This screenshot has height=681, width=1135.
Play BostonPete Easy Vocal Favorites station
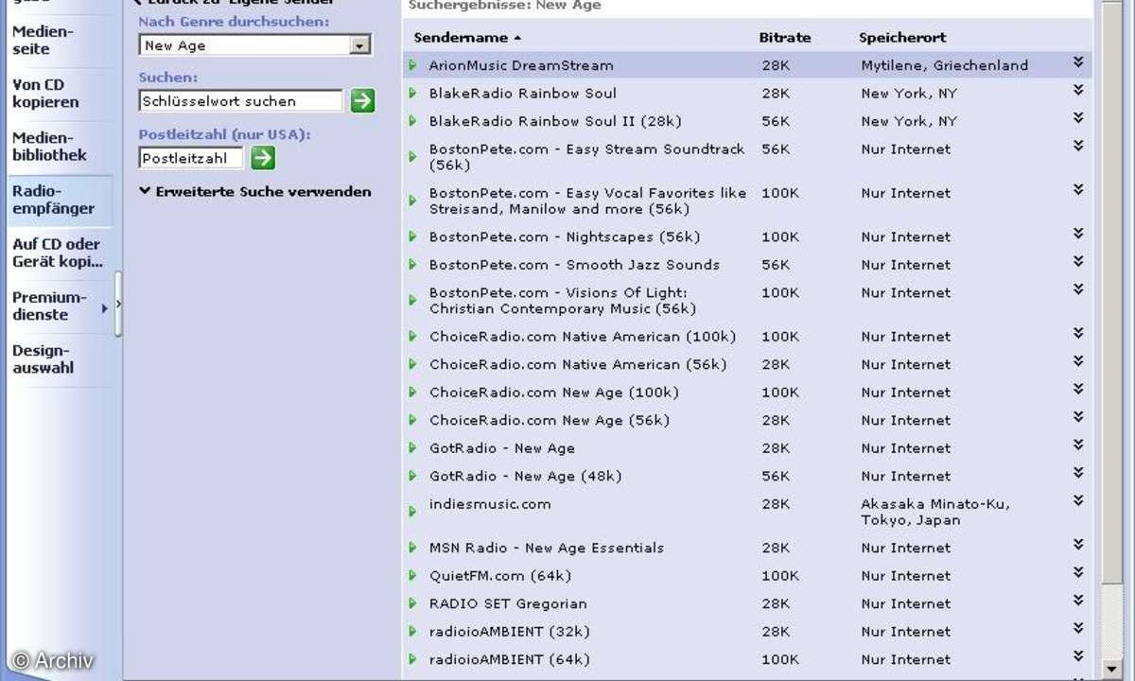412,201
